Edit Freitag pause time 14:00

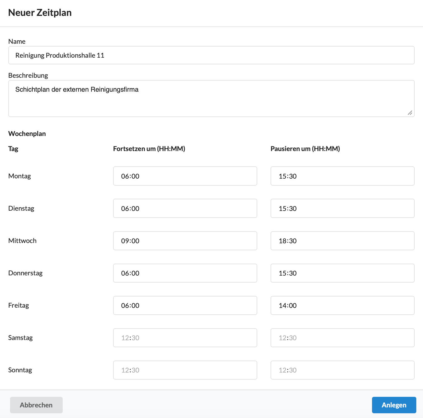[x=342, y=305]
